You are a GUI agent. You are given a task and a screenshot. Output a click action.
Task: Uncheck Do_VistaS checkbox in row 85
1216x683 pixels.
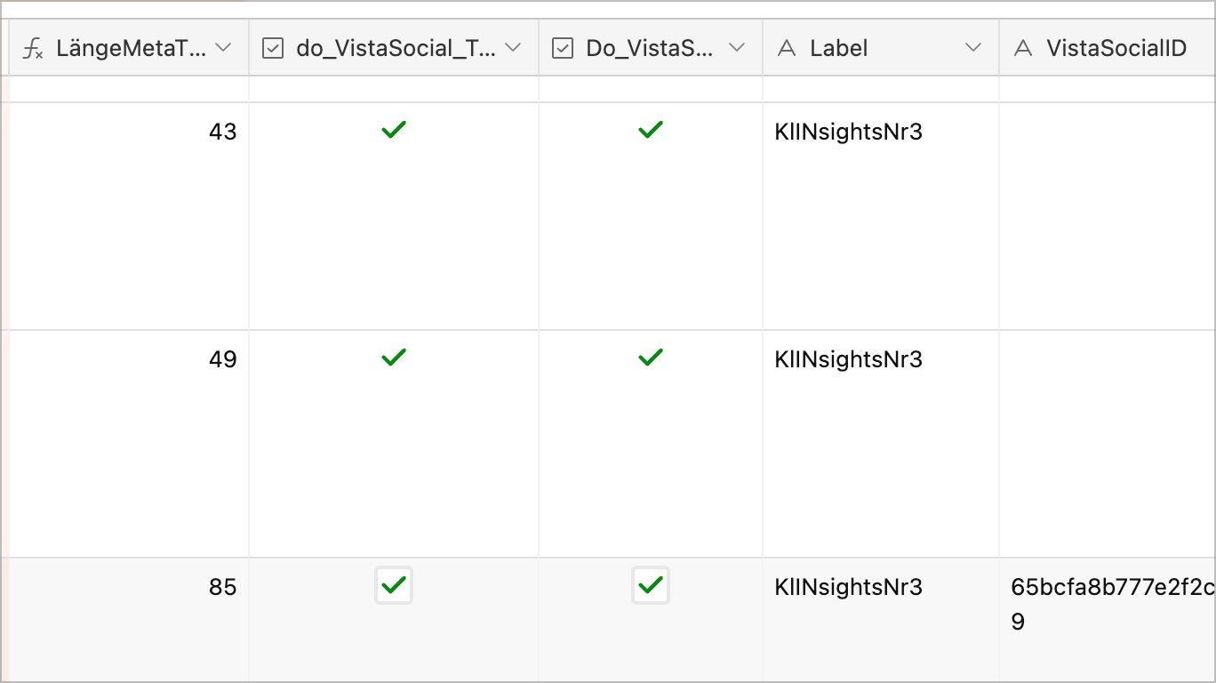pos(651,585)
